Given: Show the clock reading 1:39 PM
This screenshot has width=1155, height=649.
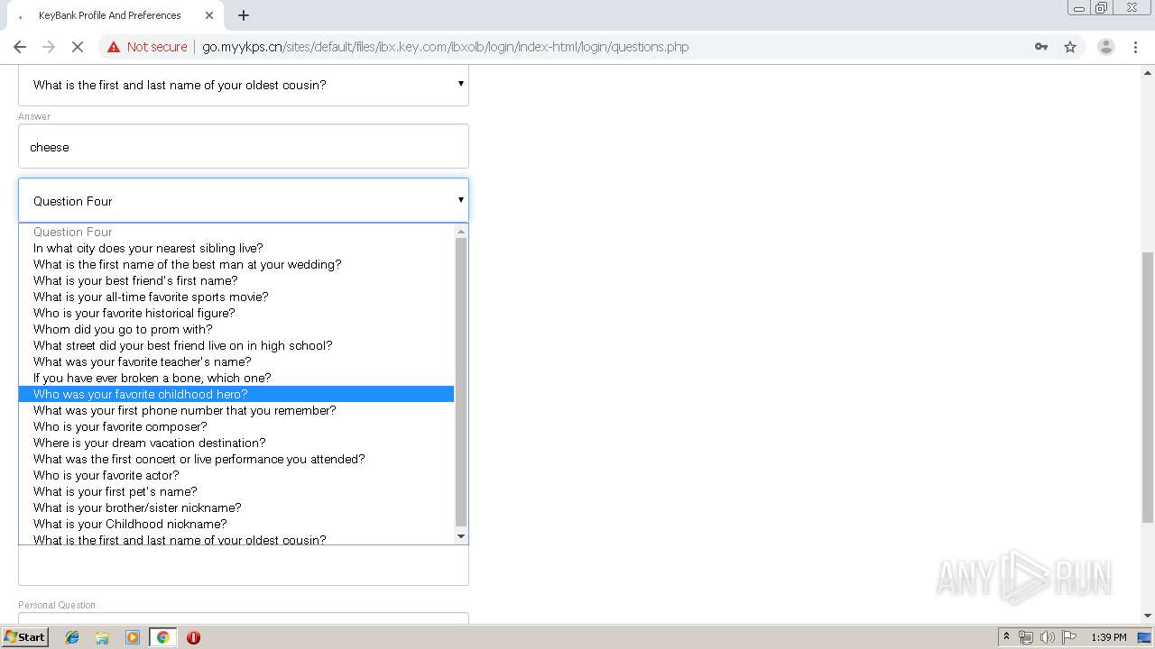Looking at the screenshot, I should tap(1108, 637).
